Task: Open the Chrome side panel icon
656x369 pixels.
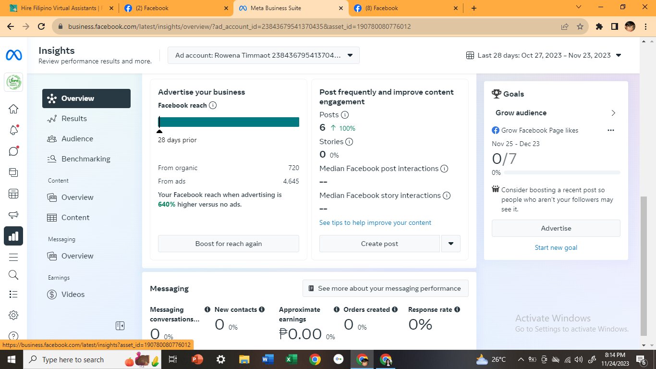Action: (x=615, y=26)
